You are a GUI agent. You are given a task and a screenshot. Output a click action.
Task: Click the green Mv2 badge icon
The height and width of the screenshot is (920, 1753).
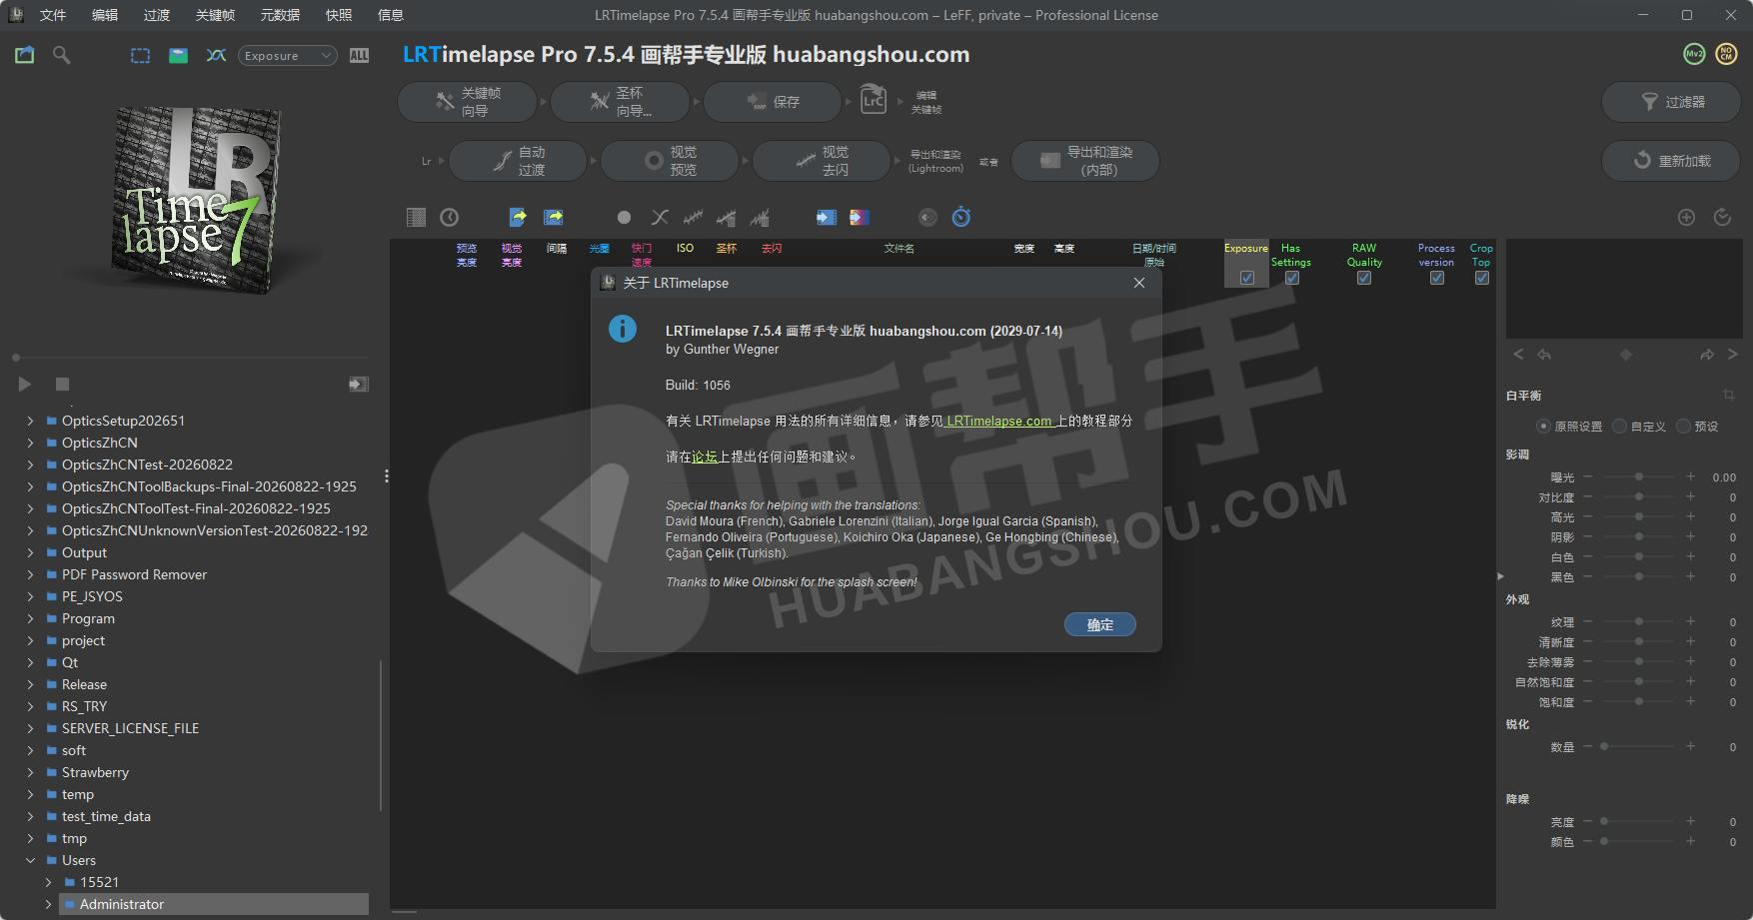click(1694, 55)
